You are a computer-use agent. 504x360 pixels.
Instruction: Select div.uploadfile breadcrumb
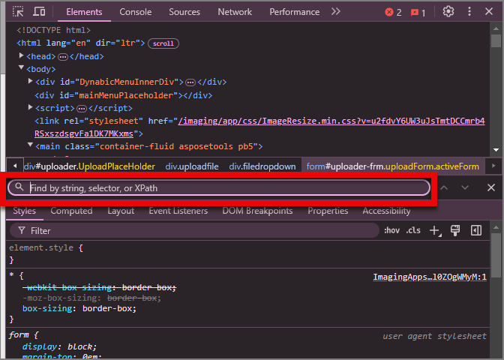point(192,166)
